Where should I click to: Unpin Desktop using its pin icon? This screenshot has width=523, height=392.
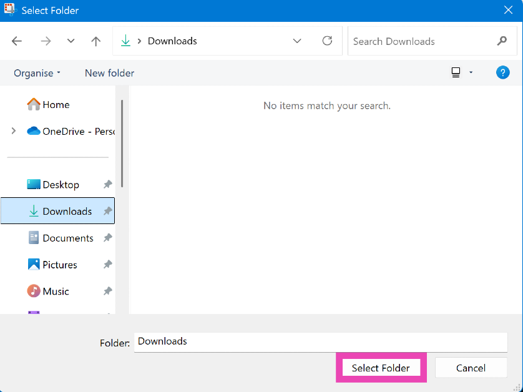coord(107,185)
